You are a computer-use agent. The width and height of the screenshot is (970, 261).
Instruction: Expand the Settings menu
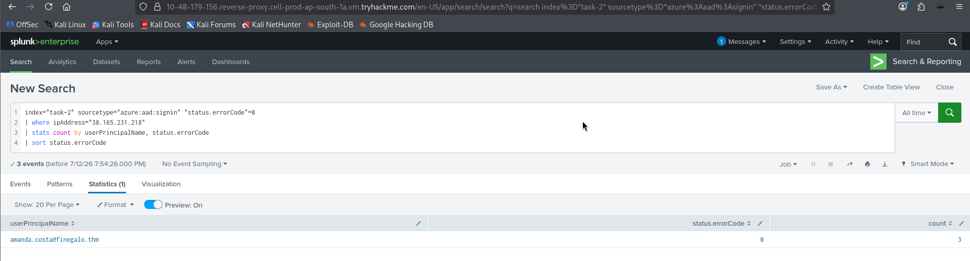tap(795, 42)
